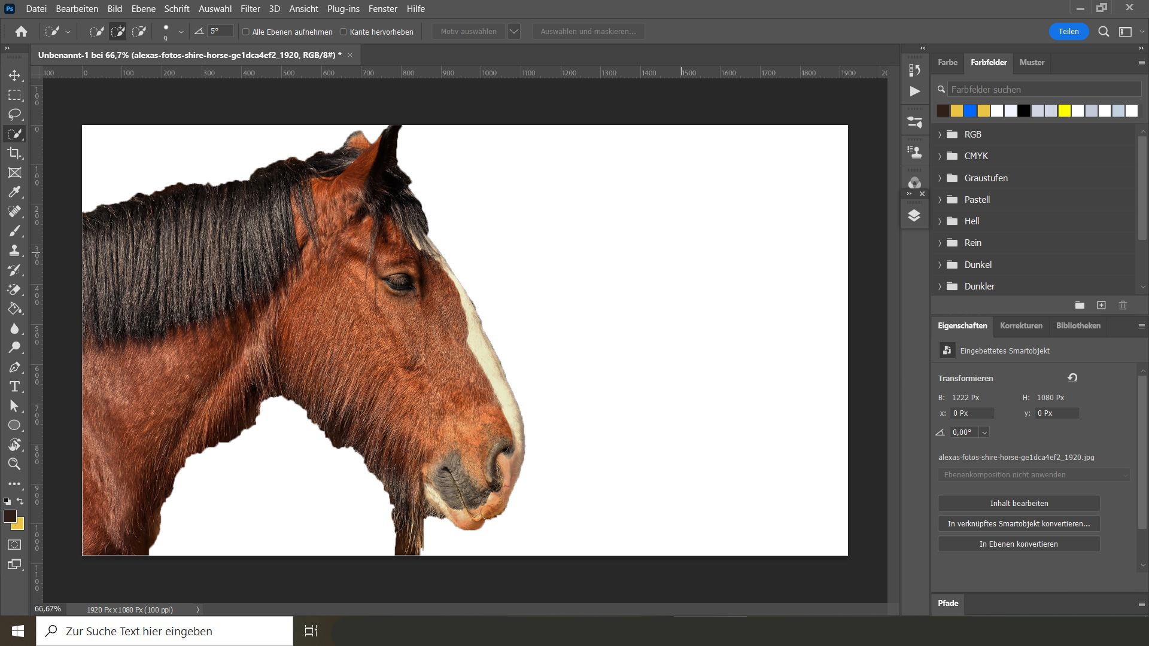Switch to the Korrekturen tab
1149x646 pixels.
point(1021,326)
